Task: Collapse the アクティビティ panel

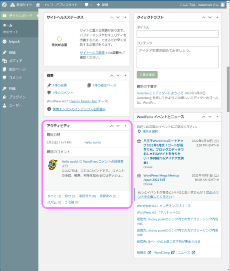Action: click(x=126, y=126)
